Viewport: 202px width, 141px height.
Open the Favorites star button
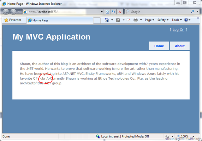pyautogui.click(x=13, y=20)
